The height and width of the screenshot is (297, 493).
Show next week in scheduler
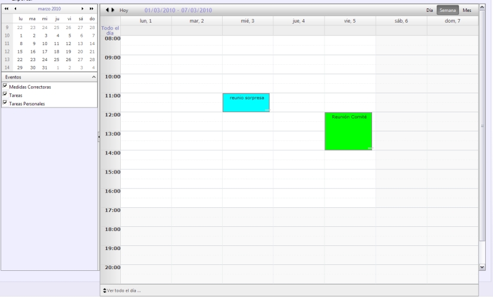click(x=113, y=10)
